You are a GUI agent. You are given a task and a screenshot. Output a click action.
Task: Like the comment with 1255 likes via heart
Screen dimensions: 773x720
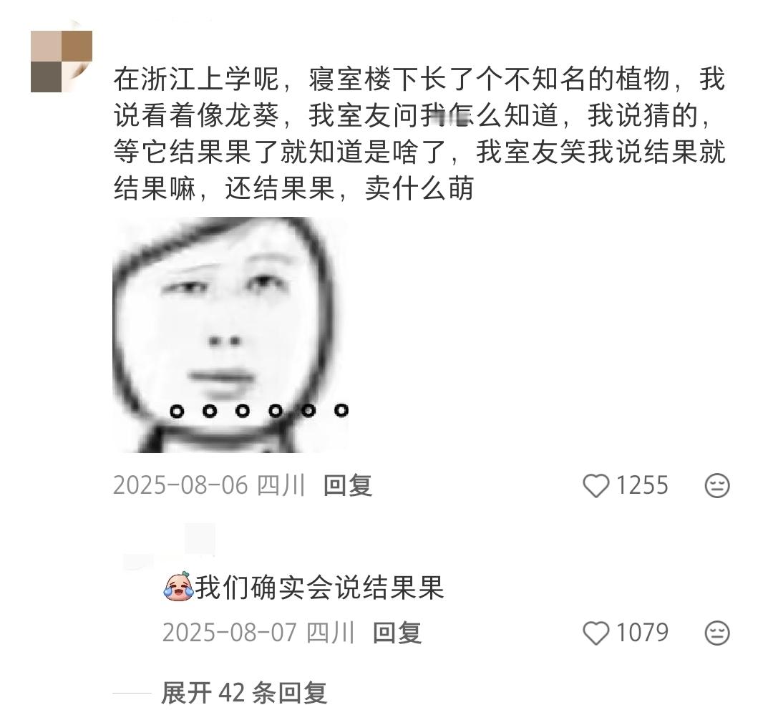[x=596, y=485]
